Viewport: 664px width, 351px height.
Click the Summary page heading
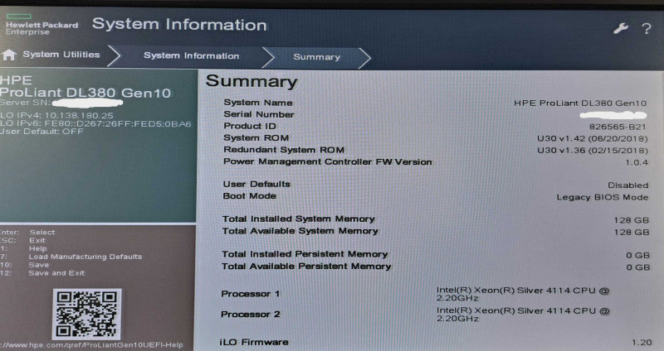[x=251, y=81]
